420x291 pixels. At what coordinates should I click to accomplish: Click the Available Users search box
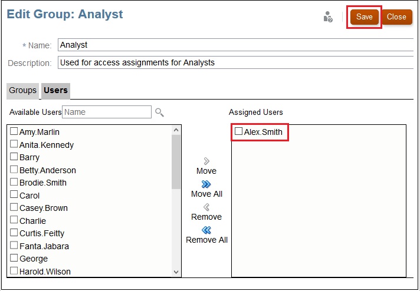coord(107,112)
